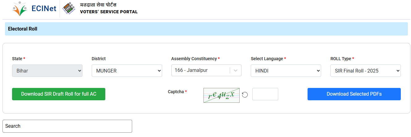Refresh the captcha image
This screenshot has height=137, width=411.
click(x=245, y=95)
